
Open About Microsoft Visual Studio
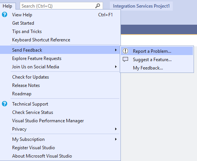pos(60,156)
